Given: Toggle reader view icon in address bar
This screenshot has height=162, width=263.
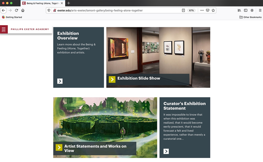Looking at the screenshot, I should coord(183,10).
